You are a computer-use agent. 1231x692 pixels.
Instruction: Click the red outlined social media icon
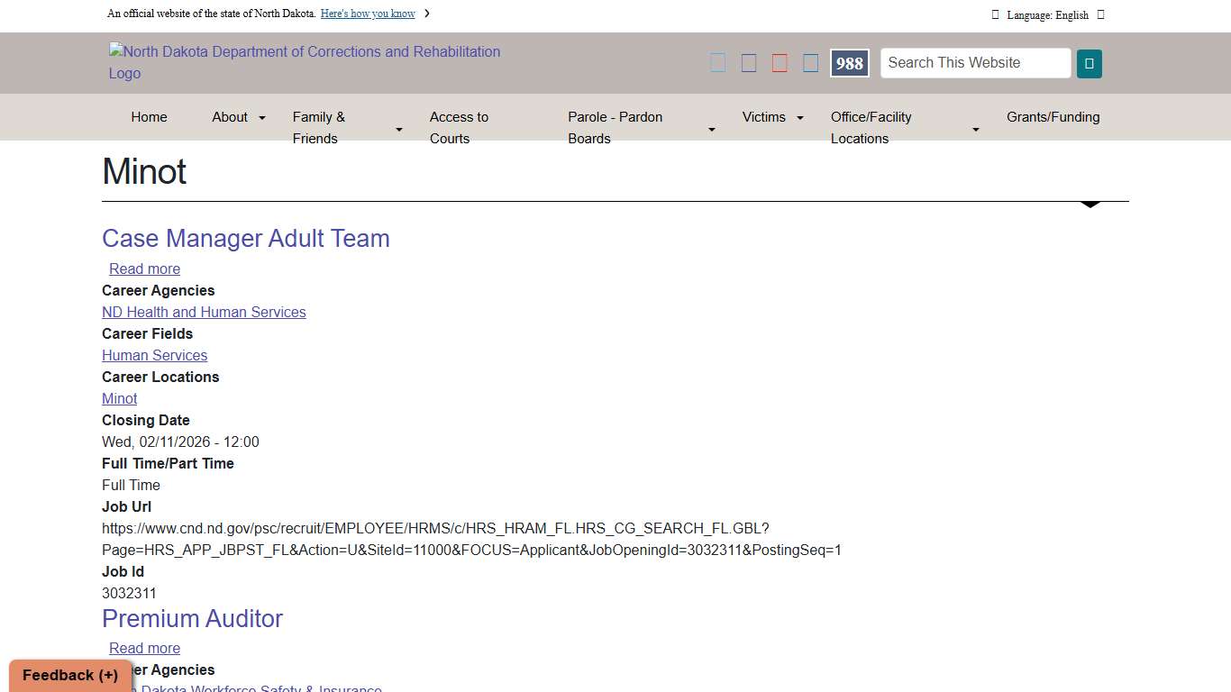click(780, 63)
